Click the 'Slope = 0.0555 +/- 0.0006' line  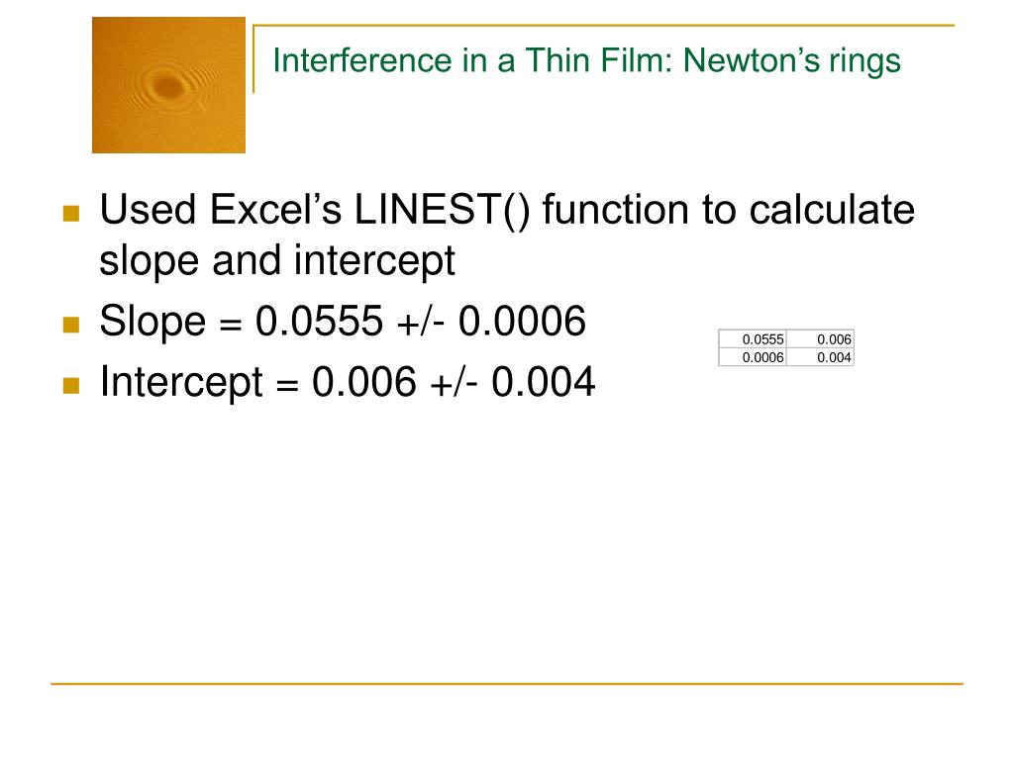343,321
